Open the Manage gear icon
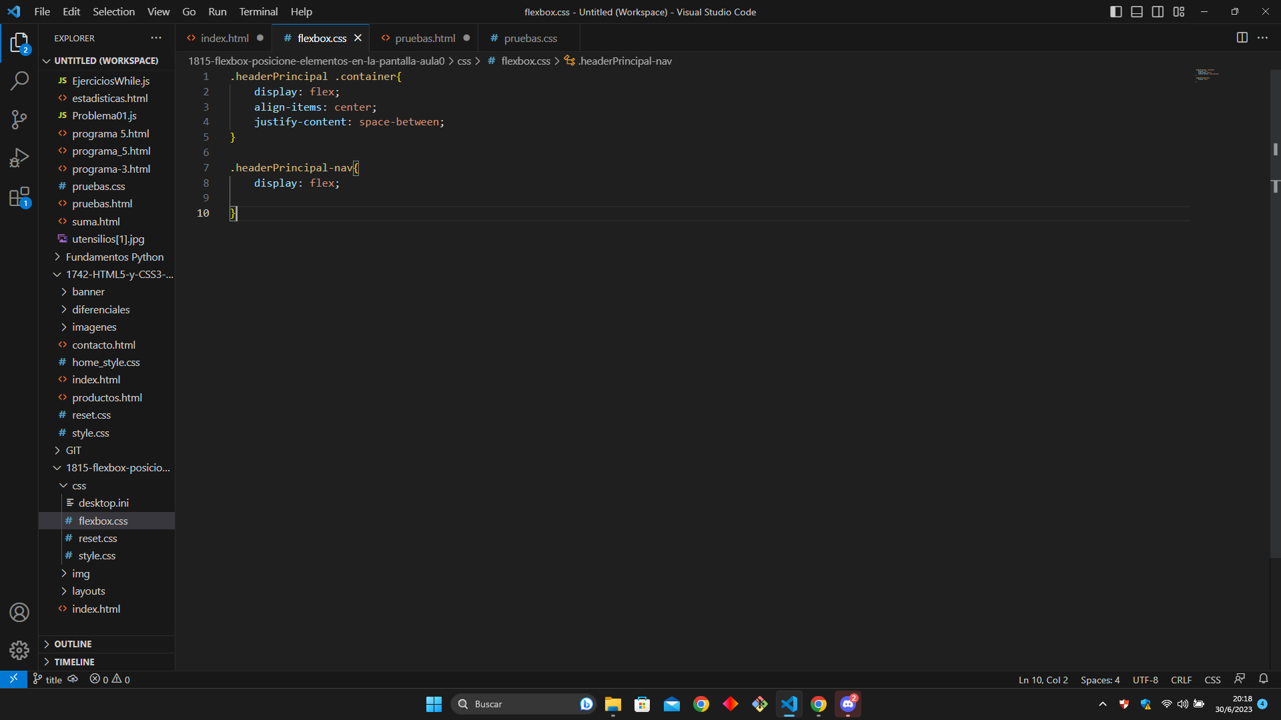The image size is (1281, 720). pyautogui.click(x=19, y=650)
